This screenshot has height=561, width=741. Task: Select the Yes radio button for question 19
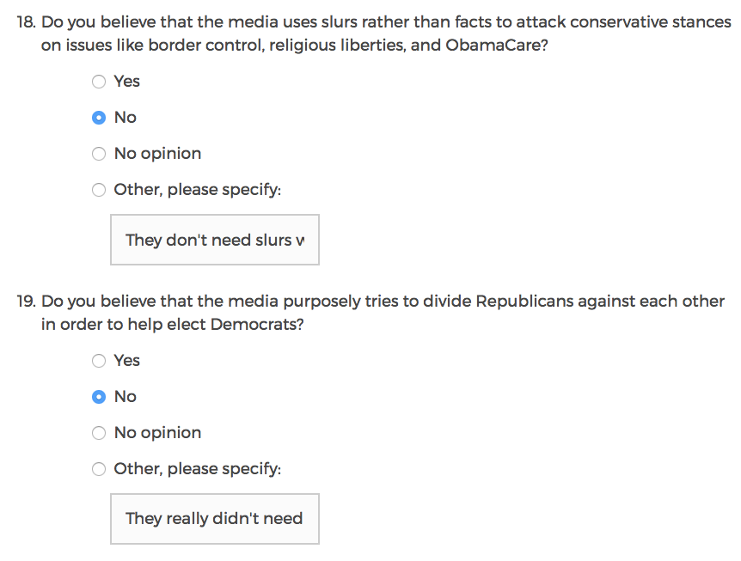tap(99, 361)
